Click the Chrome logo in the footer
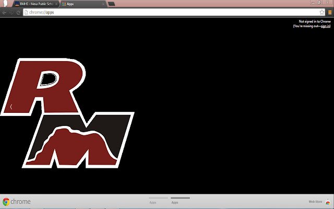This screenshot has height=209, width=334. [17, 202]
